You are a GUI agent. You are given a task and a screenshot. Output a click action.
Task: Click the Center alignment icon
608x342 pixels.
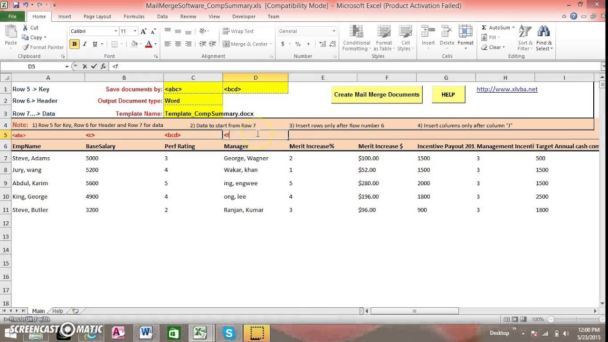[178, 44]
